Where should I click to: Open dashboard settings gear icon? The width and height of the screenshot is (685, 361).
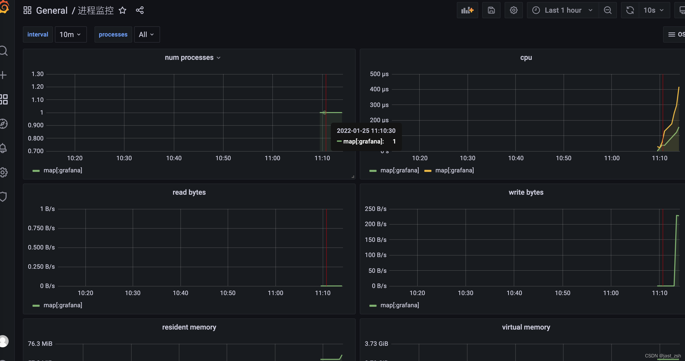[513, 10]
